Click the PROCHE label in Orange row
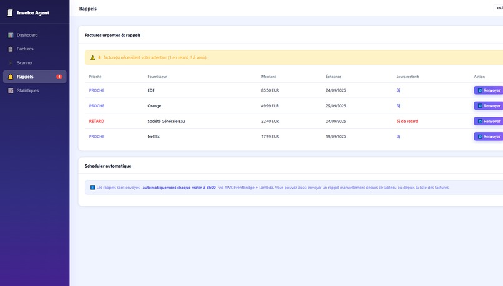 tap(97, 106)
